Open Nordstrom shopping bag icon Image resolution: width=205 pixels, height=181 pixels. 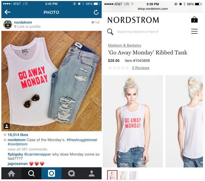[x=194, y=20]
